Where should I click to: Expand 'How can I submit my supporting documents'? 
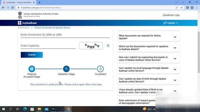click(148, 59)
